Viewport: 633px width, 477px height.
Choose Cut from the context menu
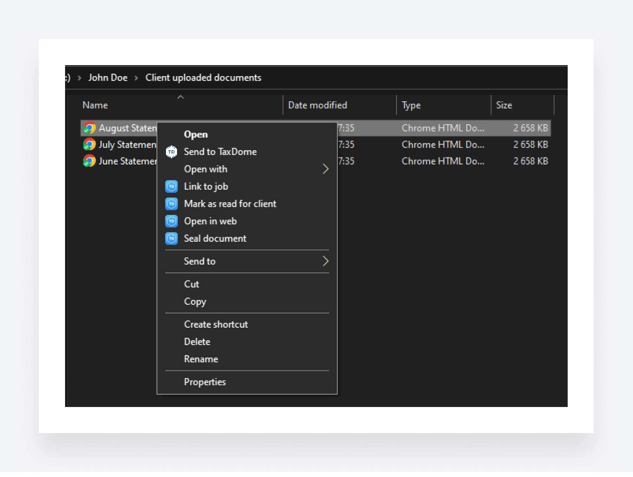[192, 284]
